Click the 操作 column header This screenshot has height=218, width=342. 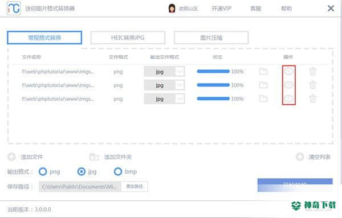point(288,57)
